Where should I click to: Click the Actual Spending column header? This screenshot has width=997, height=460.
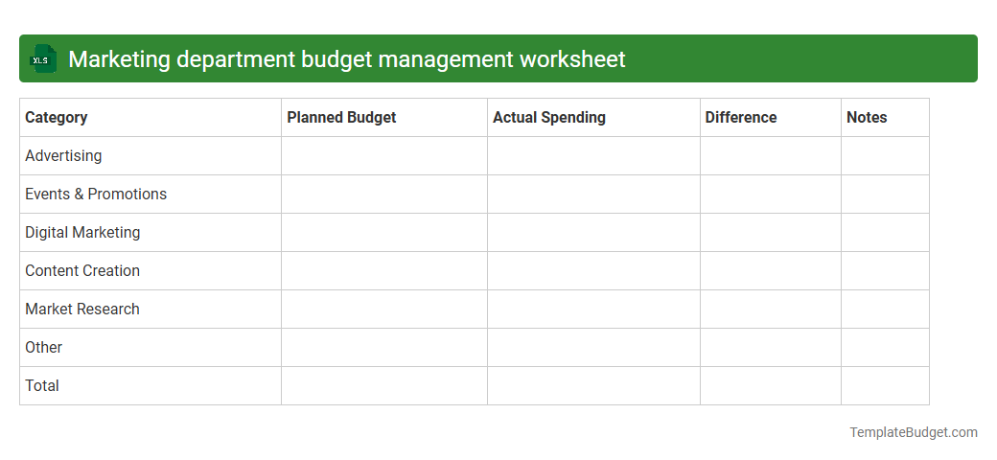point(593,118)
